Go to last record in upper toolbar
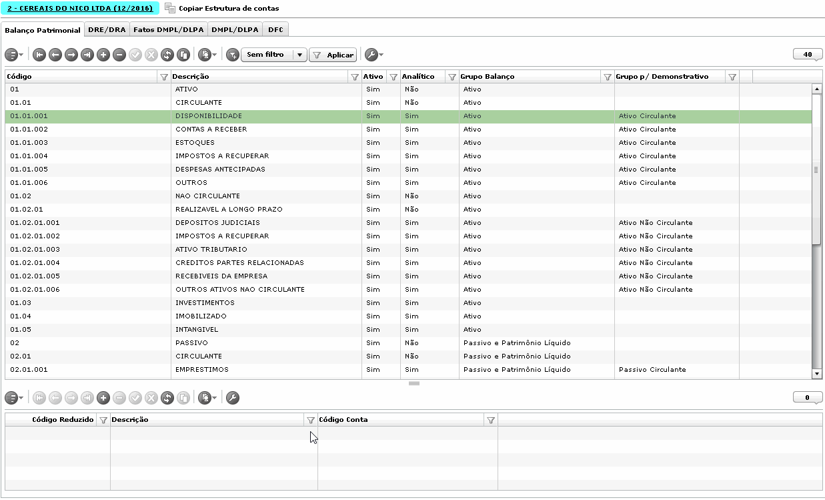Viewport: 825px width, 500px height. point(87,55)
